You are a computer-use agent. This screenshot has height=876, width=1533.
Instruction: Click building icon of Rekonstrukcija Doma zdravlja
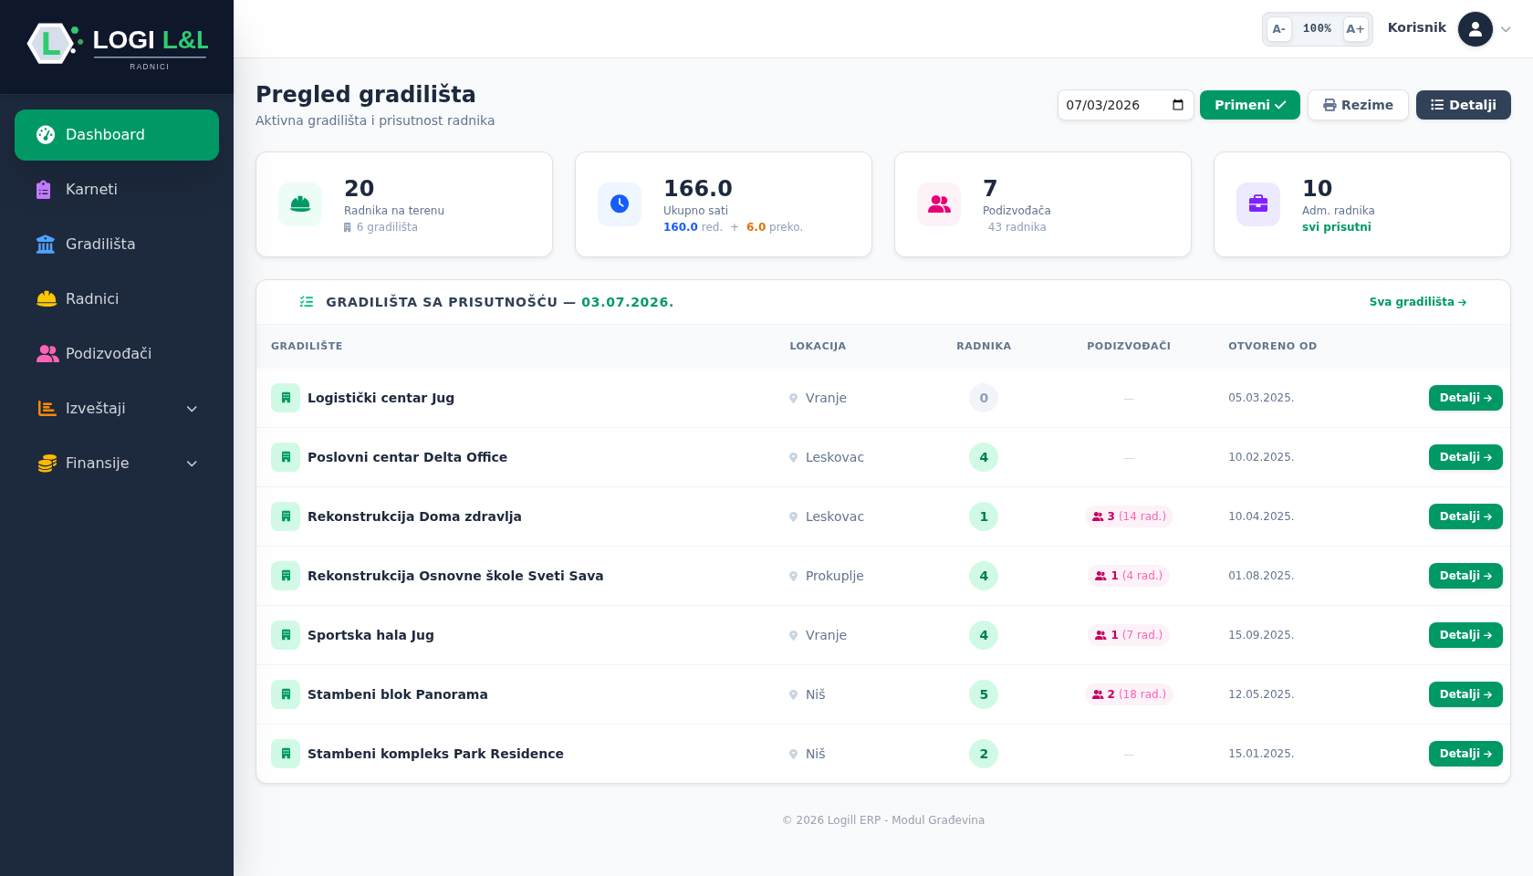(286, 516)
